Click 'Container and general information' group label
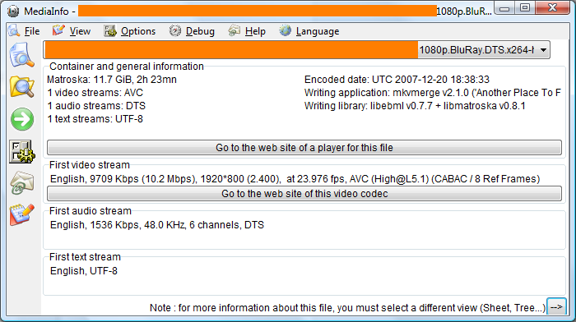The height and width of the screenshot is (322, 576). click(x=127, y=67)
